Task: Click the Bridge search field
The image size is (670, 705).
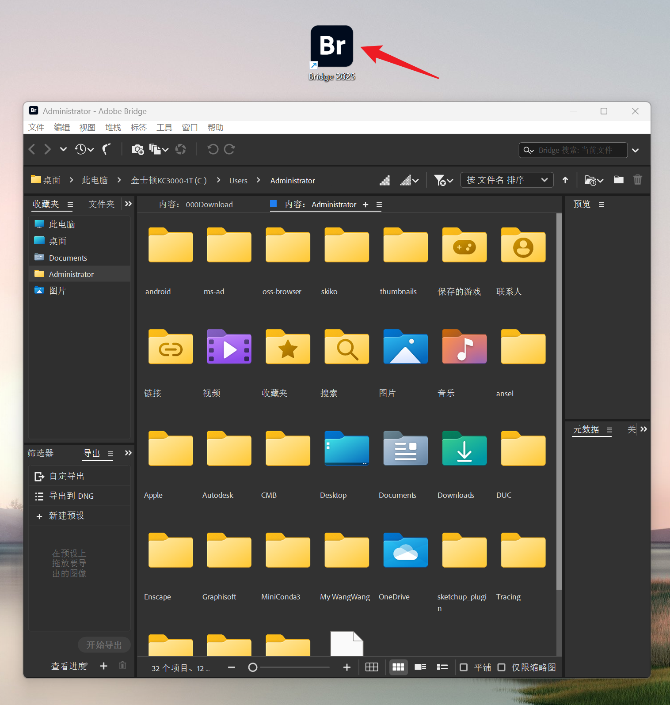Action: click(573, 150)
